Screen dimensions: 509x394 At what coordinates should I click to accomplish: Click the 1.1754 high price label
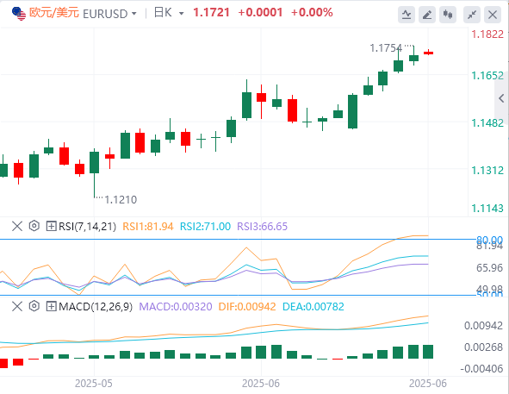pos(386,48)
